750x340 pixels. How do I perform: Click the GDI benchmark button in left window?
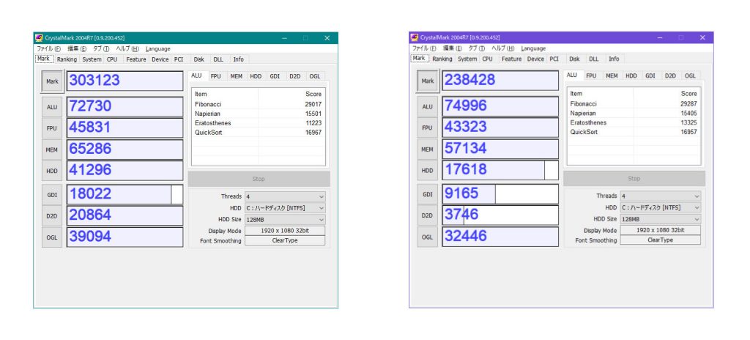(x=52, y=194)
